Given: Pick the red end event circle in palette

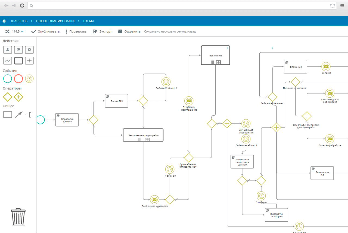Looking at the screenshot, I should [18, 79].
